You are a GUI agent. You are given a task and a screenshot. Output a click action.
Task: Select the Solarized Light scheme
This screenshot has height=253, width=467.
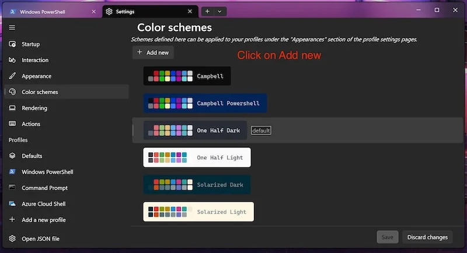pos(198,212)
